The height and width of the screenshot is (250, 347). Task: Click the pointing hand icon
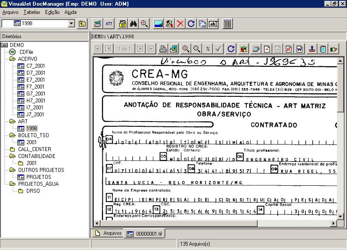[x=334, y=49]
